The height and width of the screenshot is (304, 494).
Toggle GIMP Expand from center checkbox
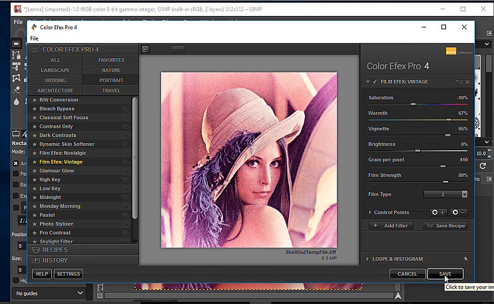pyautogui.click(x=16, y=196)
